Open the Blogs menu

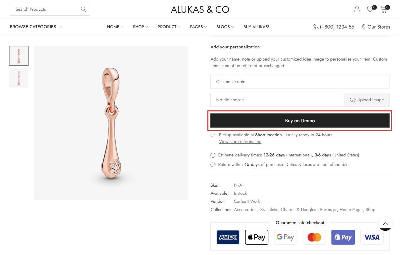click(x=225, y=27)
